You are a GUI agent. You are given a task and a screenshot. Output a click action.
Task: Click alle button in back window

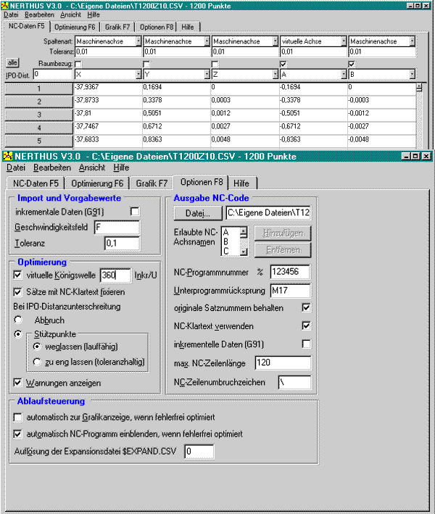tap(12, 62)
